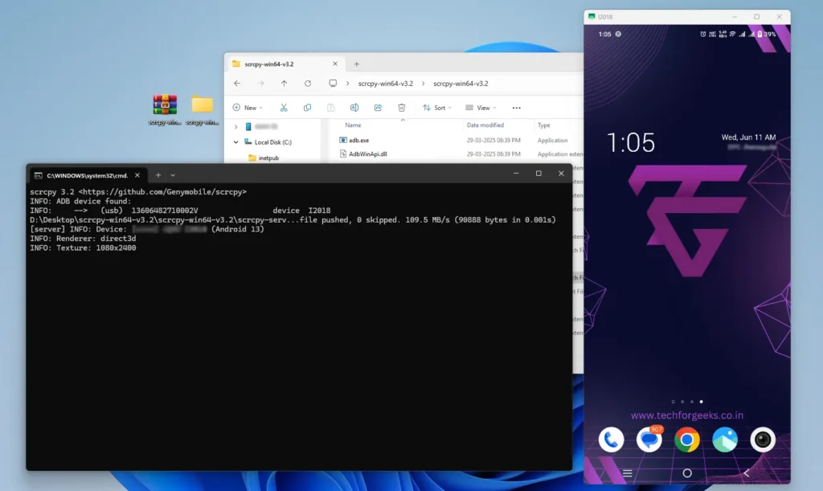823x491 pixels.
Task: Open recent apps with the phone menu button
Action: coord(627,473)
